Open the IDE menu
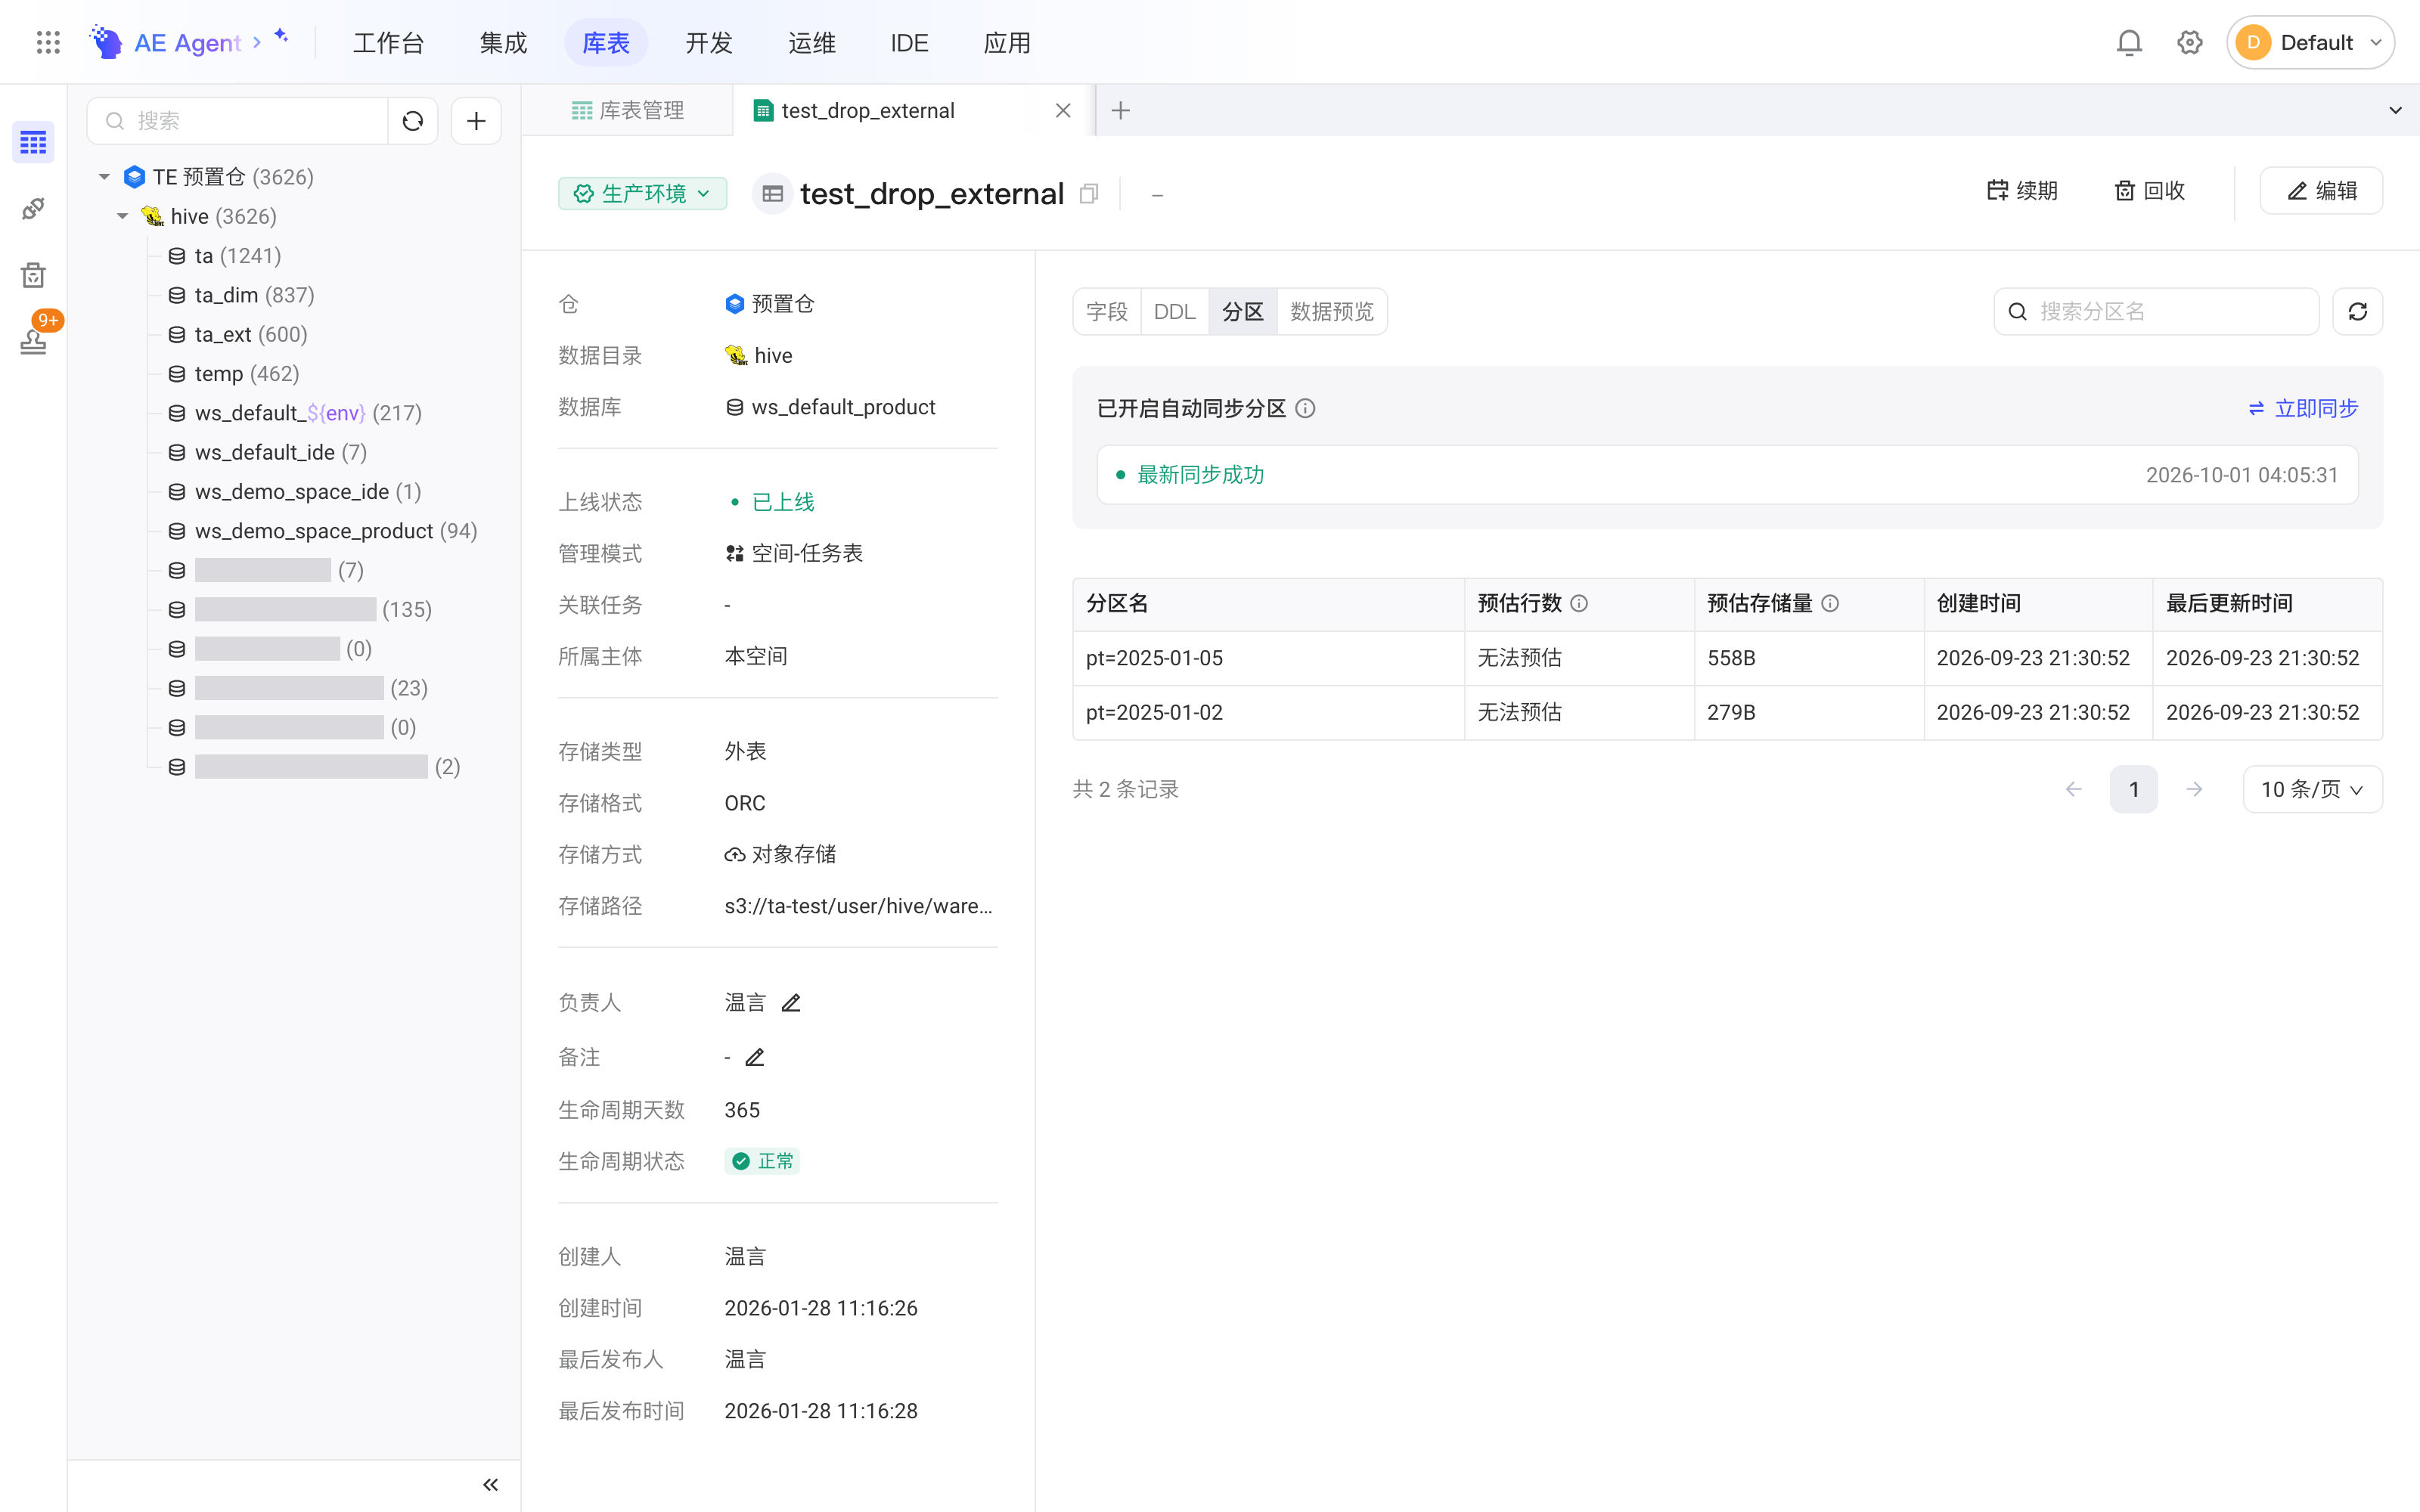The width and height of the screenshot is (2420, 1512). point(909,42)
